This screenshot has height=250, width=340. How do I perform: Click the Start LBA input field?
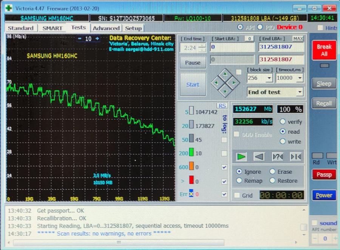232,47
